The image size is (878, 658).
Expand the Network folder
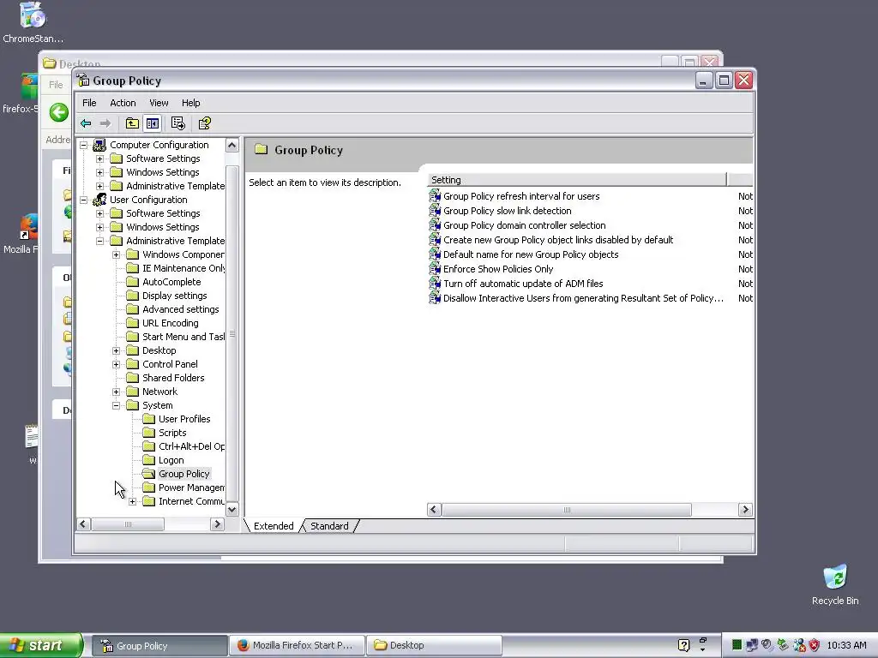point(116,392)
